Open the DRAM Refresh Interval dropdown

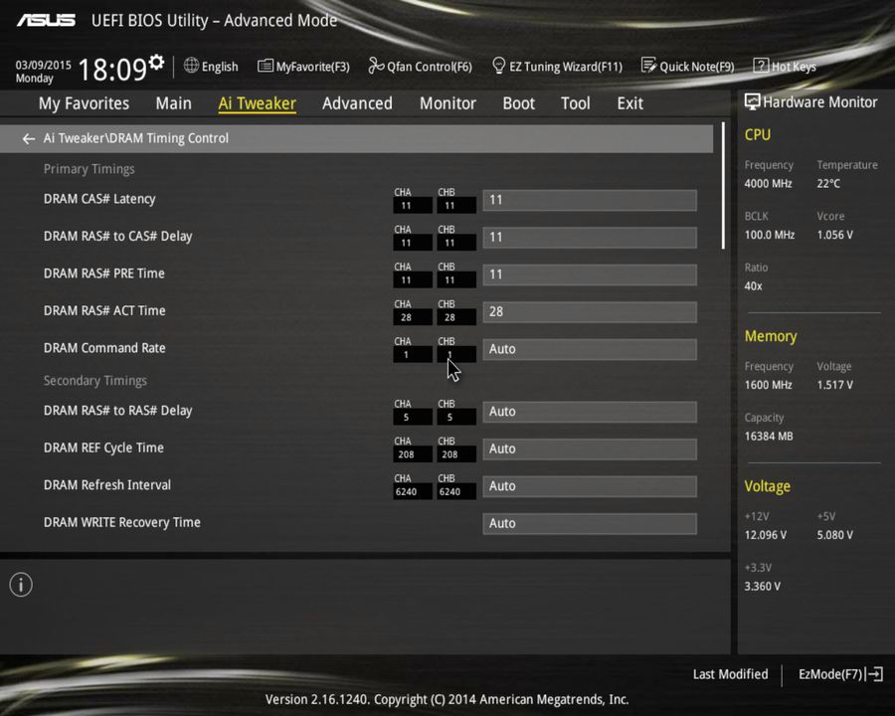click(589, 485)
